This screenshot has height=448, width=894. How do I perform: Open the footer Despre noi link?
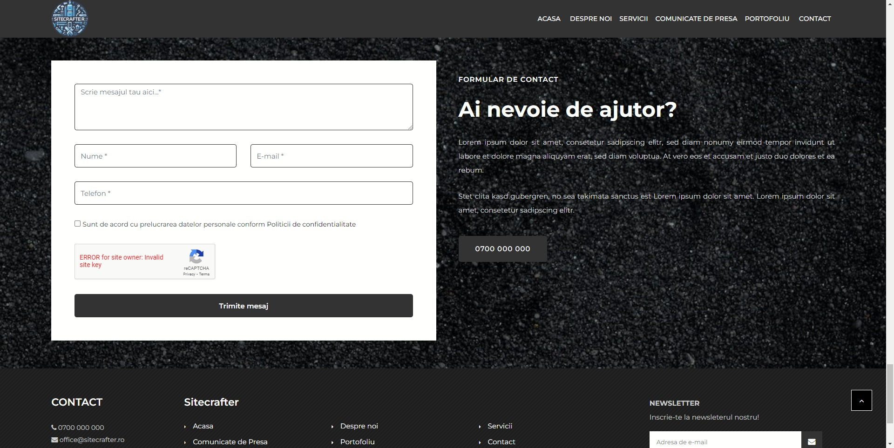tap(359, 426)
